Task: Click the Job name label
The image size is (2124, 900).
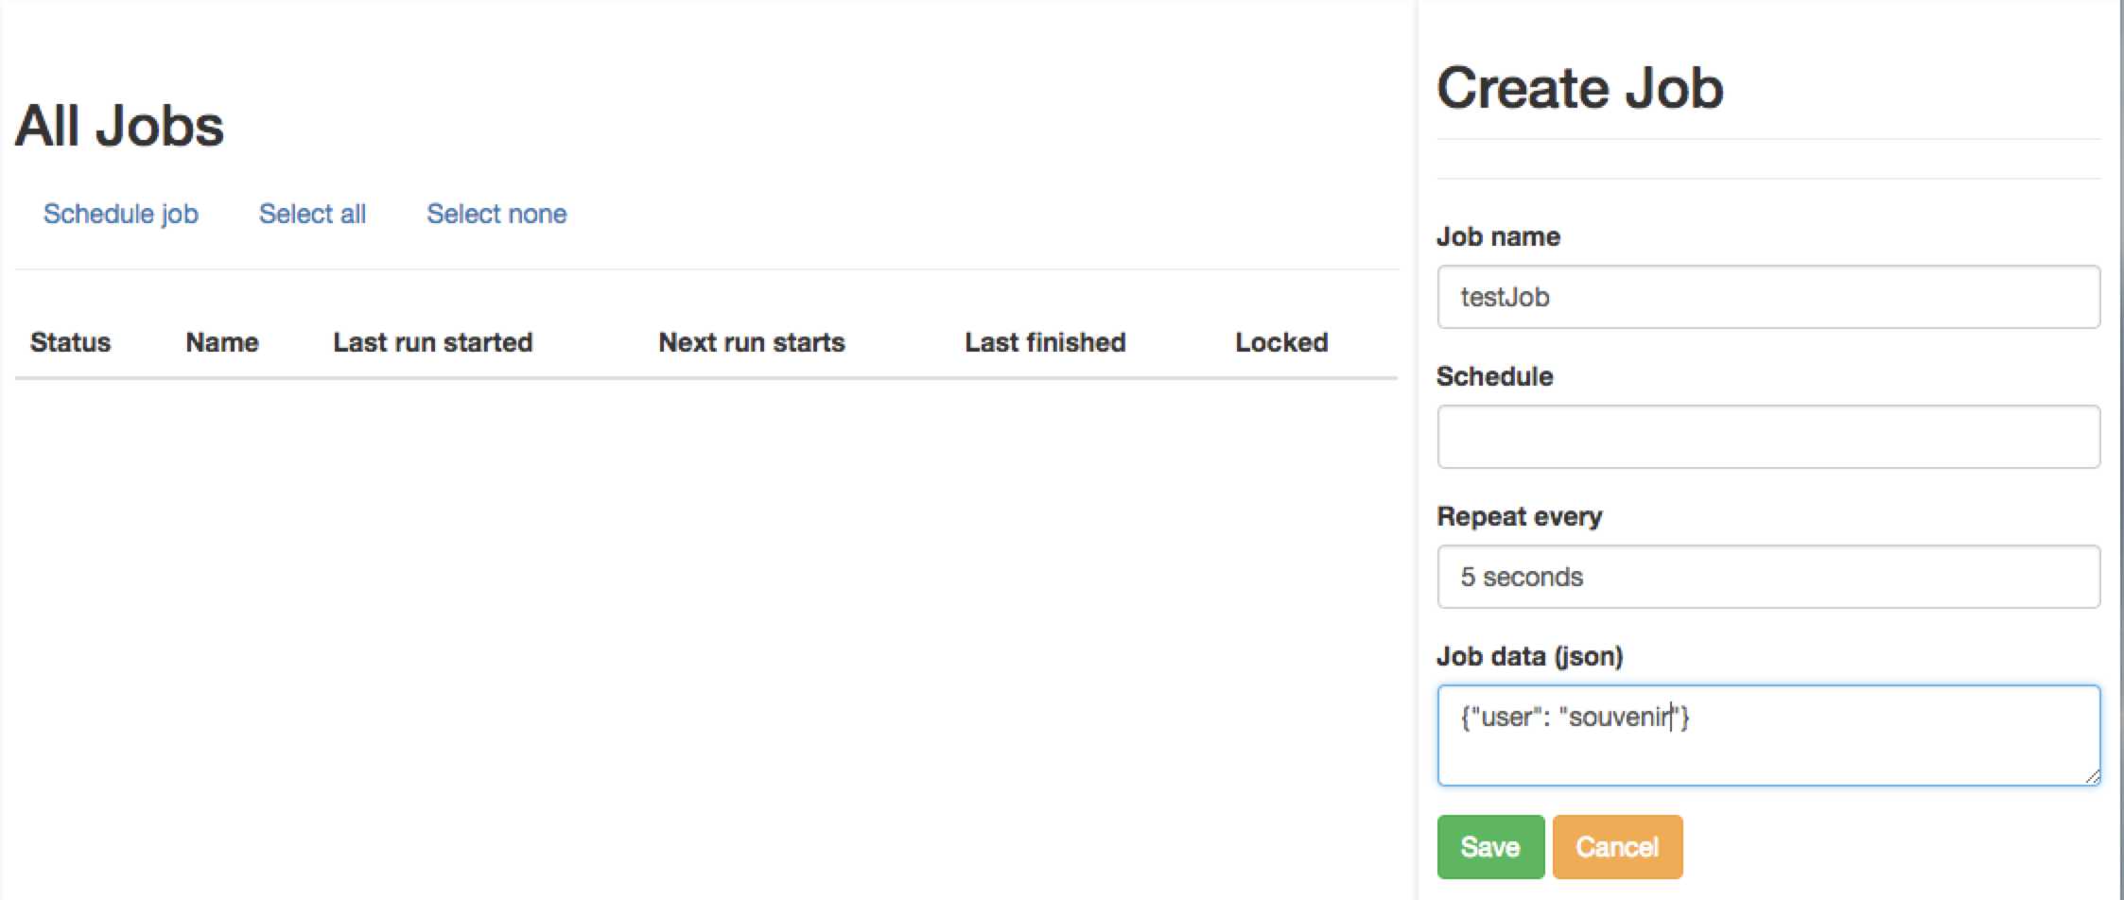Action: click(1498, 236)
